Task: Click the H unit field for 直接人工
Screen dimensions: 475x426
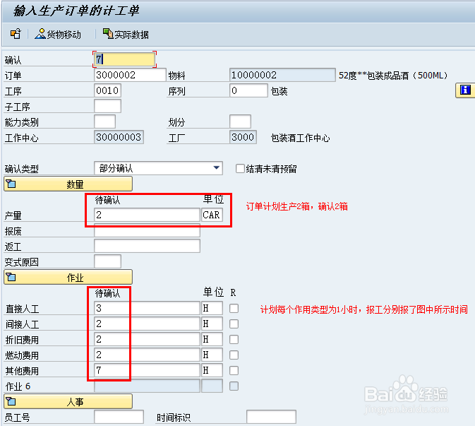Action: [x=212, y=308]
